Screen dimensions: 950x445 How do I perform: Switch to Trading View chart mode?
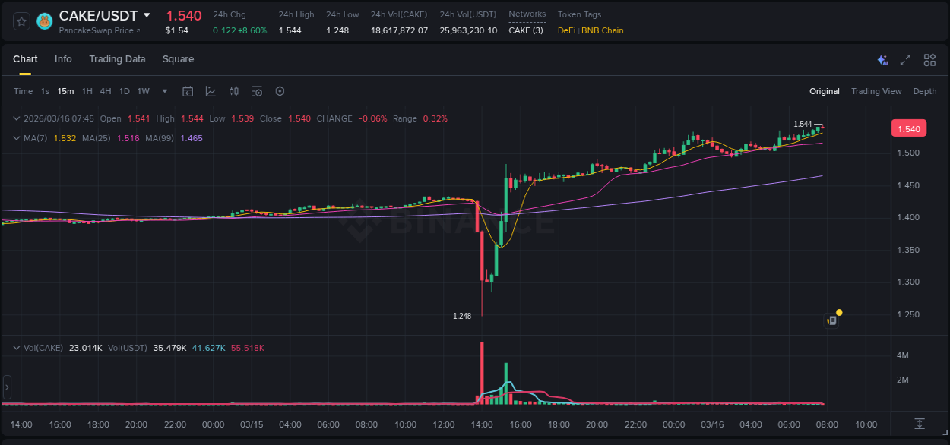click(876, 91)
